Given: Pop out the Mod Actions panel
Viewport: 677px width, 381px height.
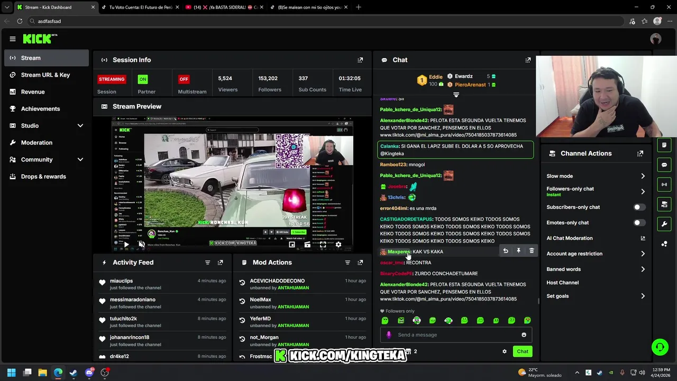Looking at the screenshot, I should point(360,262).
